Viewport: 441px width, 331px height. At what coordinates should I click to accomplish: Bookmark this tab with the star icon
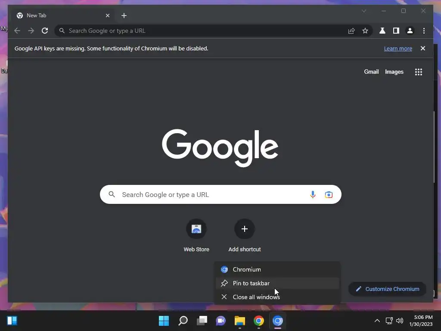click(x=365, y=31)
